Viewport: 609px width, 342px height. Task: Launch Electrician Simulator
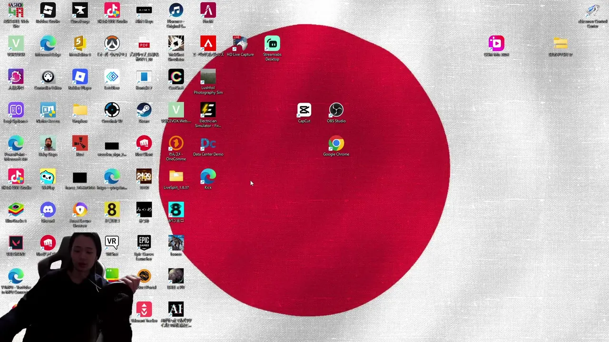[x=208, y=110]
